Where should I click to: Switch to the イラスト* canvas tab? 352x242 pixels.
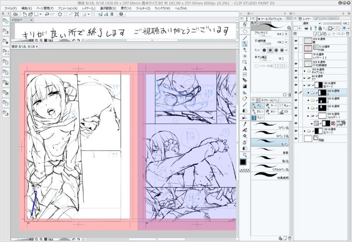pyautogui.click(x=22, y=20)
